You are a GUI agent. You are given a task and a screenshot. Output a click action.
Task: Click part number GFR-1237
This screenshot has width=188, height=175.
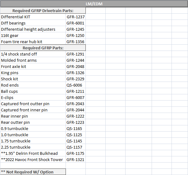tap(75, 17)
